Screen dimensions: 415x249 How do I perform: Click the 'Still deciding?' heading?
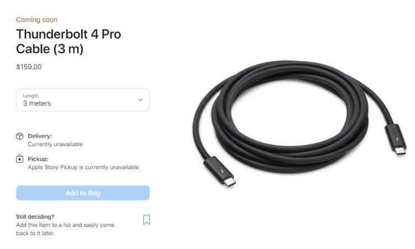pos(35,217)
